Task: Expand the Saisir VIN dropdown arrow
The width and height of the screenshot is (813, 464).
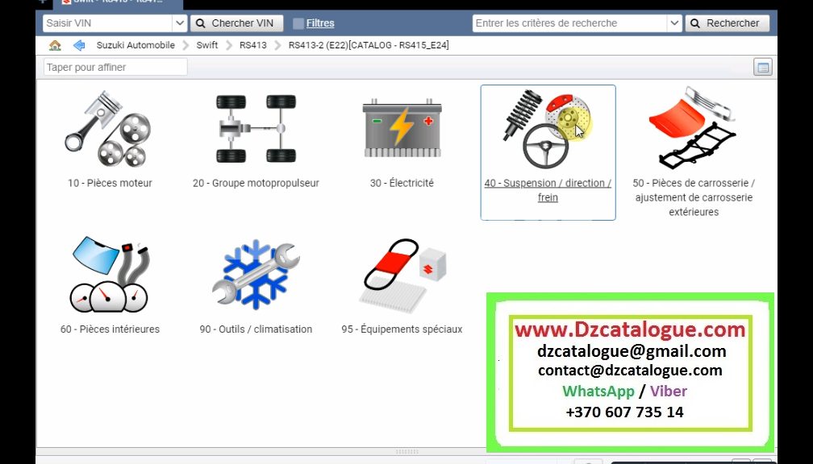Action: [x=179, y=23]
